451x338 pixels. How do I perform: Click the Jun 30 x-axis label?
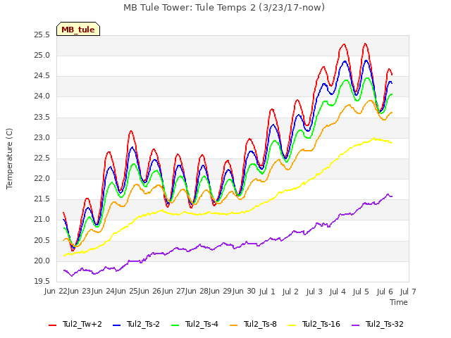pyautogui.click(x=244, y=292)
